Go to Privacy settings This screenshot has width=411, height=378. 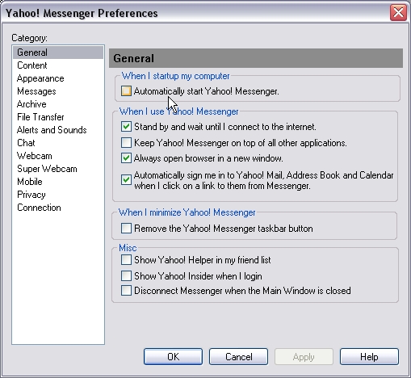click(58, 195)
